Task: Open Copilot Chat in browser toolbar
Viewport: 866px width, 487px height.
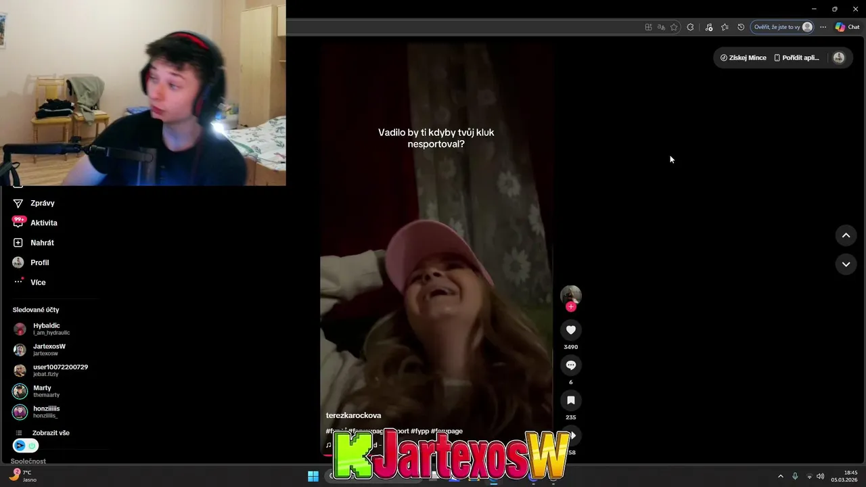Action: (x=847, y=27)
